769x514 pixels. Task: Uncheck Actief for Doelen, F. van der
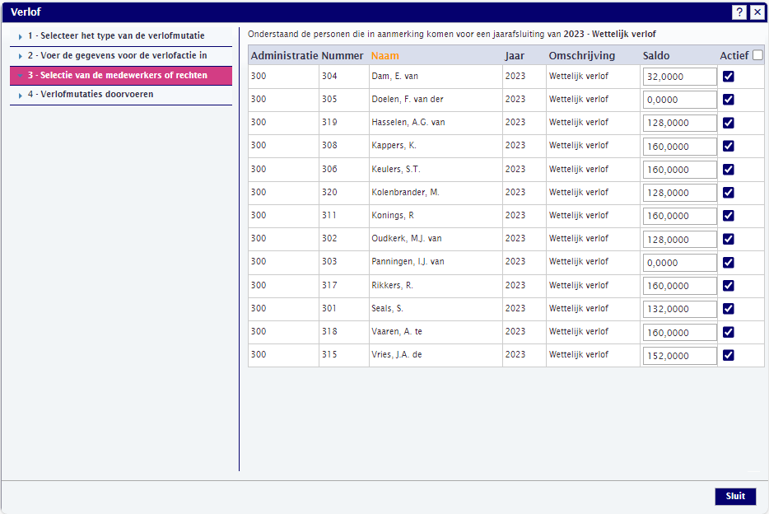tap(729, 100)
